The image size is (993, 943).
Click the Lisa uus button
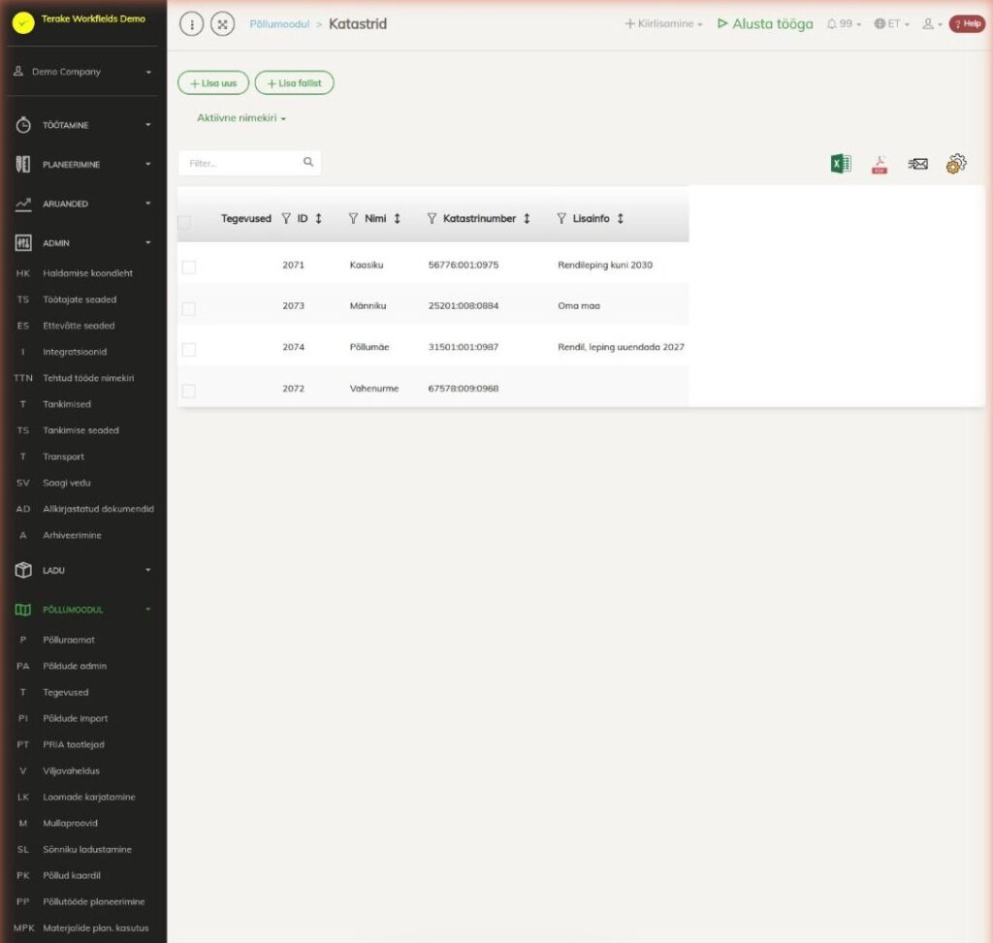213,83
